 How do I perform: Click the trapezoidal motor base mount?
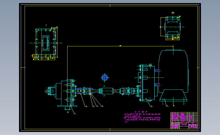tap(173, 95)
